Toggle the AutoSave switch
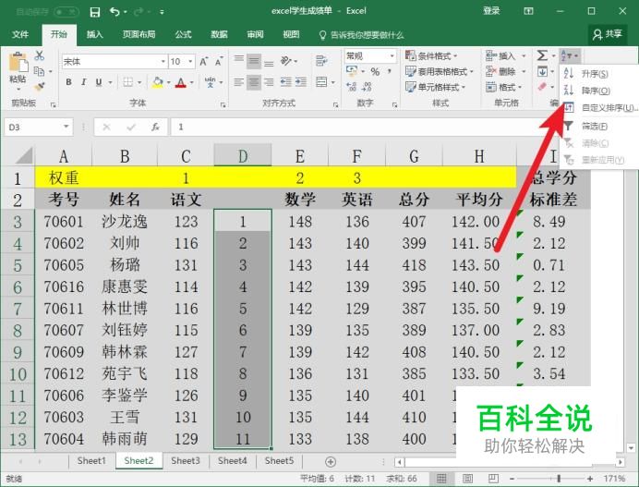This screenshot has height=487, width=639. click(x=66, y=12)
